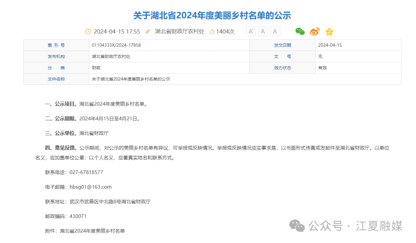Click the increase font size A+ button

(x=251, y=31)
